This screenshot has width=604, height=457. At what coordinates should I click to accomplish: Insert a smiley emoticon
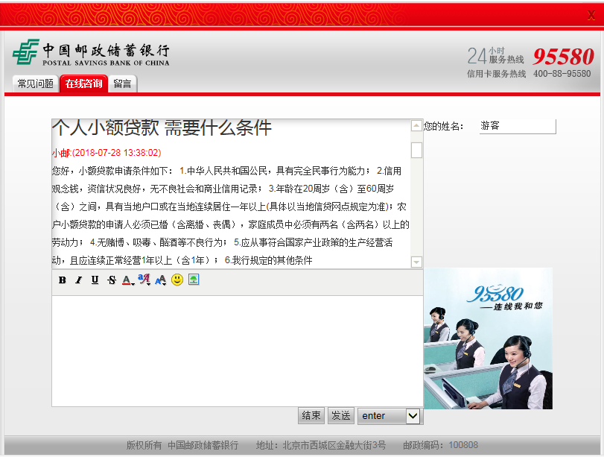coord(177,280)
